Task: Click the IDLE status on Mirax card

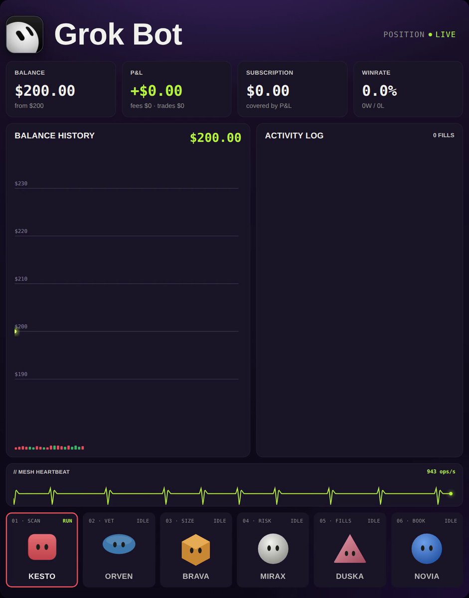Action: (297, 521)
